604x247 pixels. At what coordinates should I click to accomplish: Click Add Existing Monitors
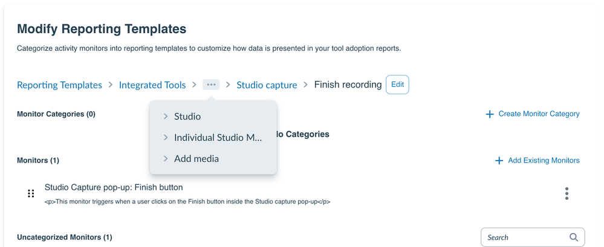click(x=537, y=161)
